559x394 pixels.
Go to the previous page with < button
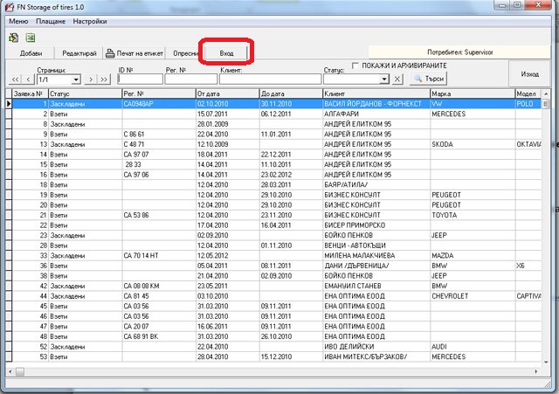(28, 79)
